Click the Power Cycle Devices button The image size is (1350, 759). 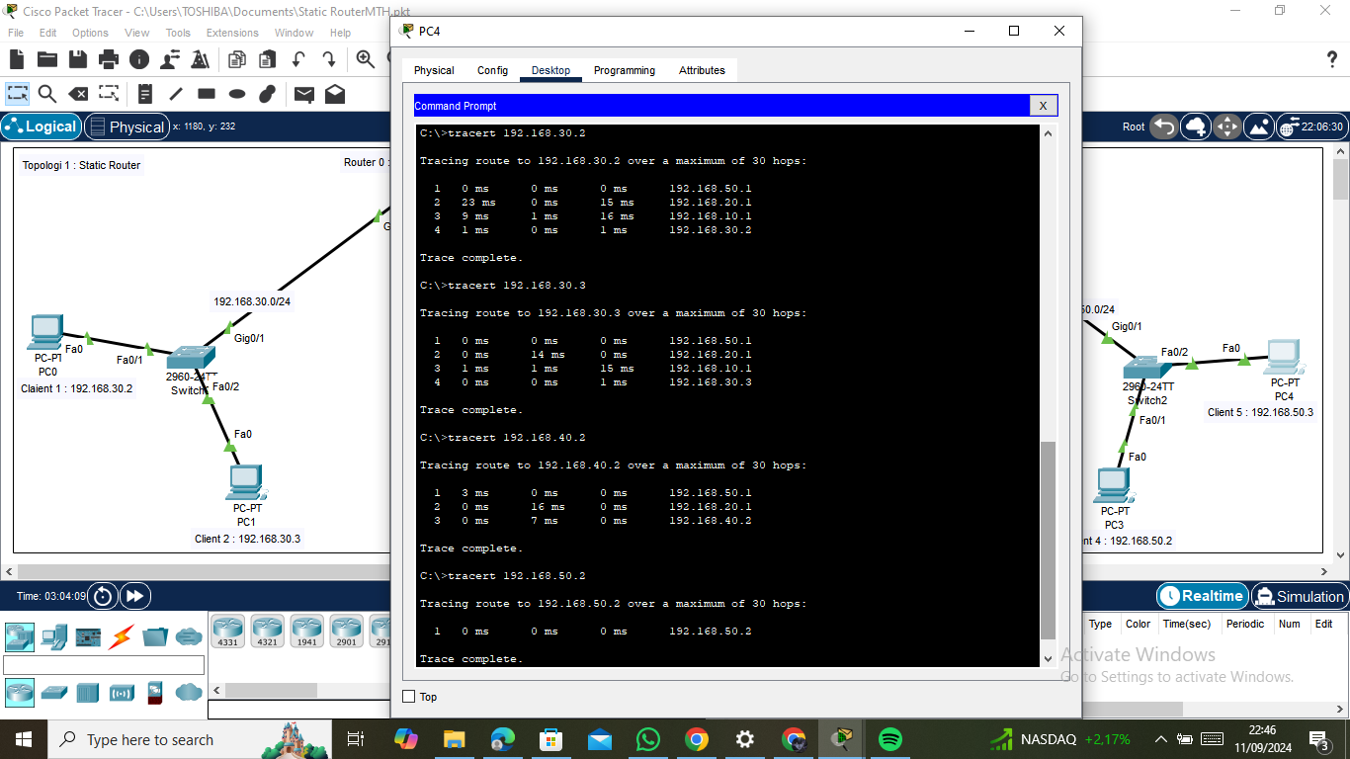tap(103, 596)
